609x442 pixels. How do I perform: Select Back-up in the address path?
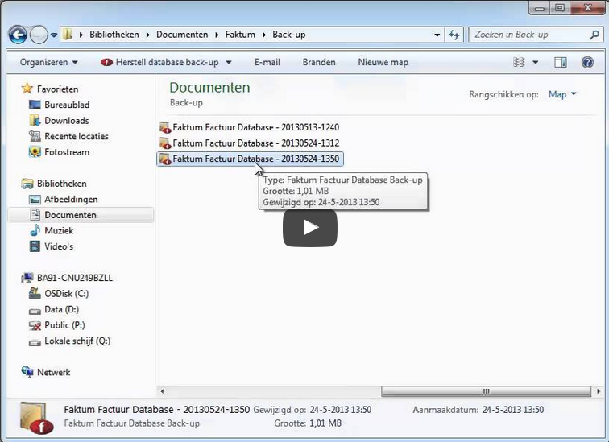(289, 35)
